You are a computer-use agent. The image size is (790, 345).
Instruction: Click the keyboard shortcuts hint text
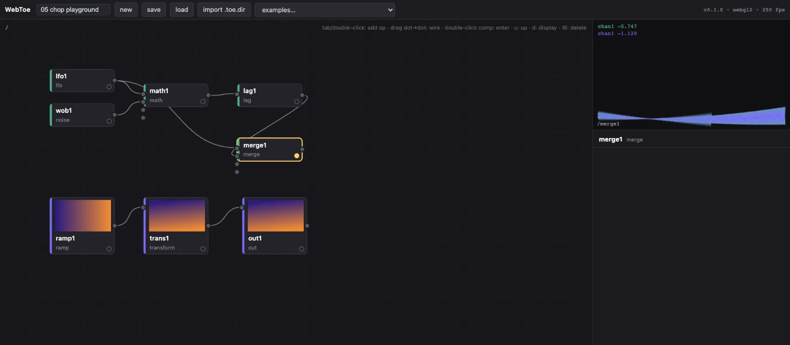pos(454,28)
